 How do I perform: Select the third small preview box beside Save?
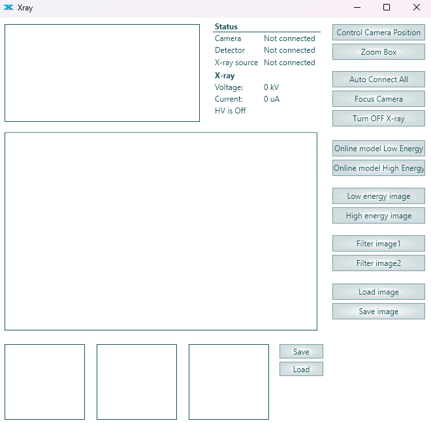click(x=229, y=382)
